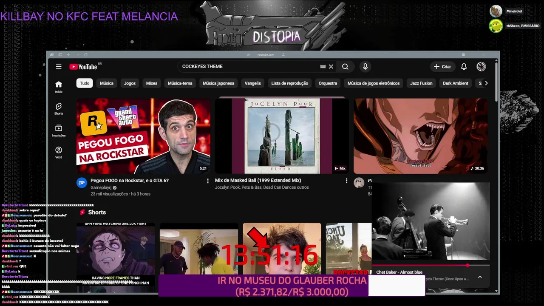Click the browser reload icon

coord(86,55)
